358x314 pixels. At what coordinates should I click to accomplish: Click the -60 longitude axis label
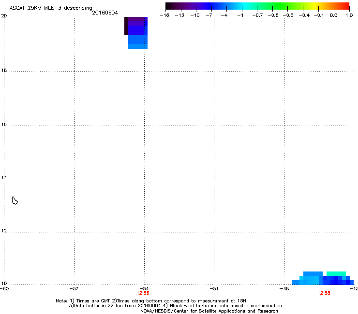pyautogui.click(x=4, y=289)
